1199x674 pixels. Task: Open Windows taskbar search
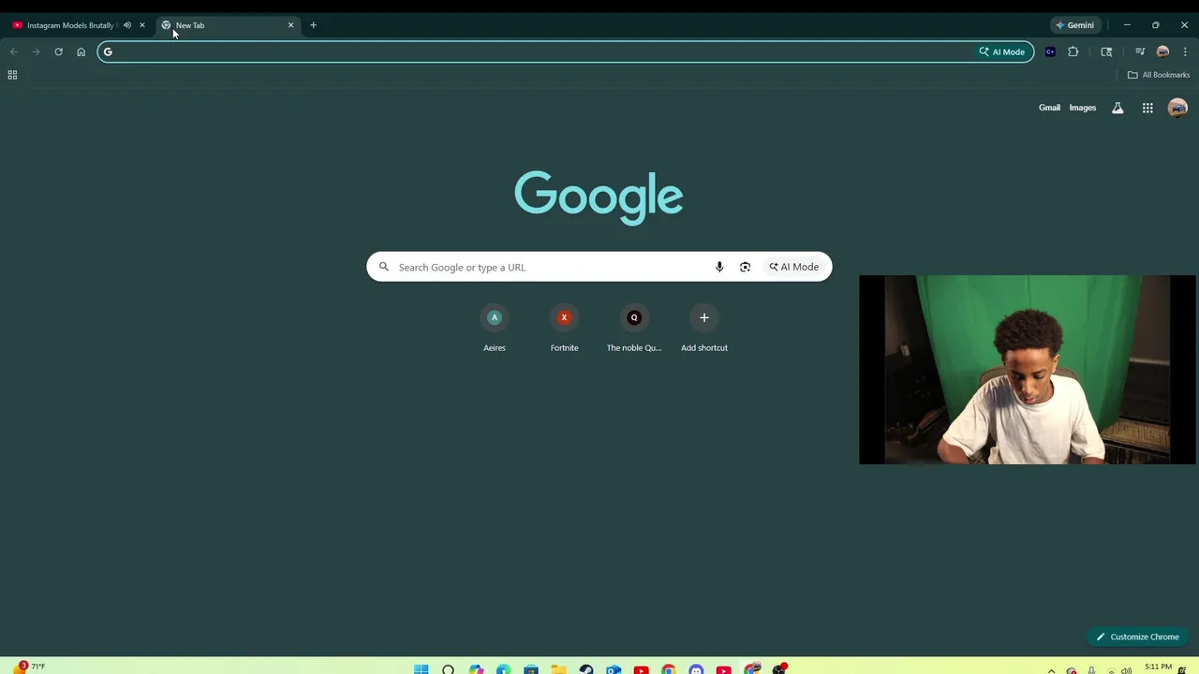click(448, 669)
